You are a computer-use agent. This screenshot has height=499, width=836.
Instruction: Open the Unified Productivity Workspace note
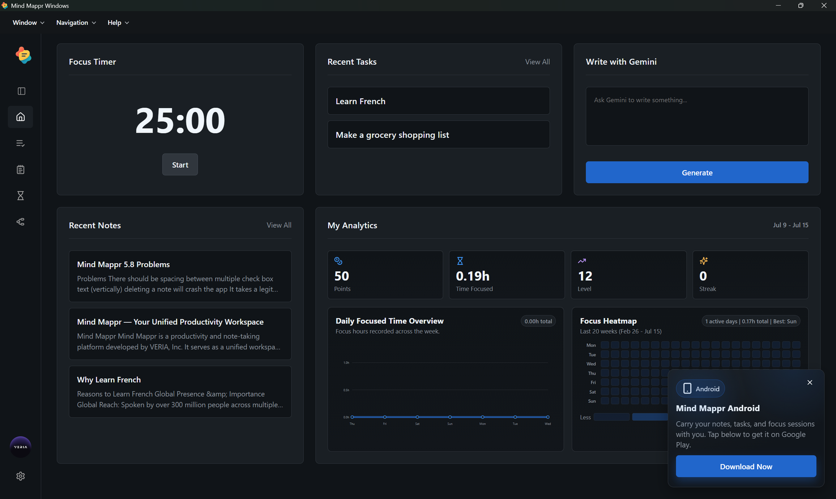pyautogui.click(x=180, y=334)
